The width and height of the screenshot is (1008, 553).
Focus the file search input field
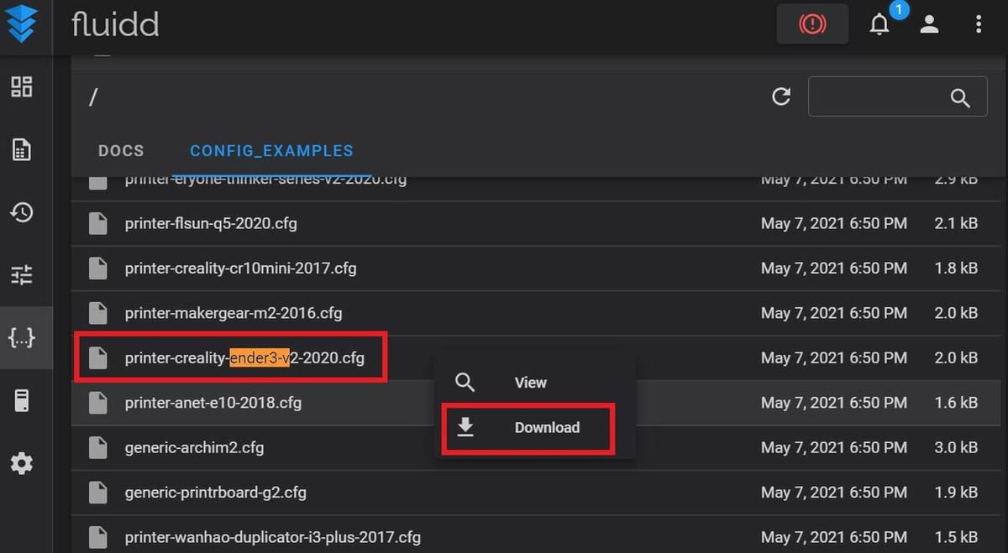[897, 97]
